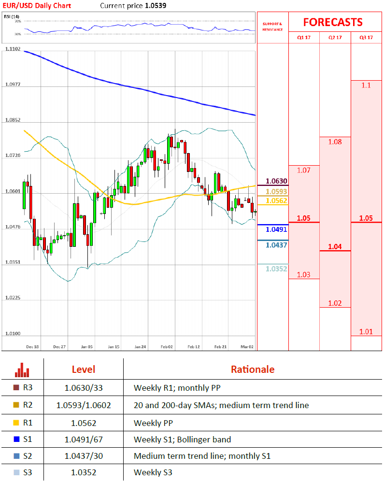Click the RSI 30% level label
384x482 pixels.
click(x=18, y=34)
